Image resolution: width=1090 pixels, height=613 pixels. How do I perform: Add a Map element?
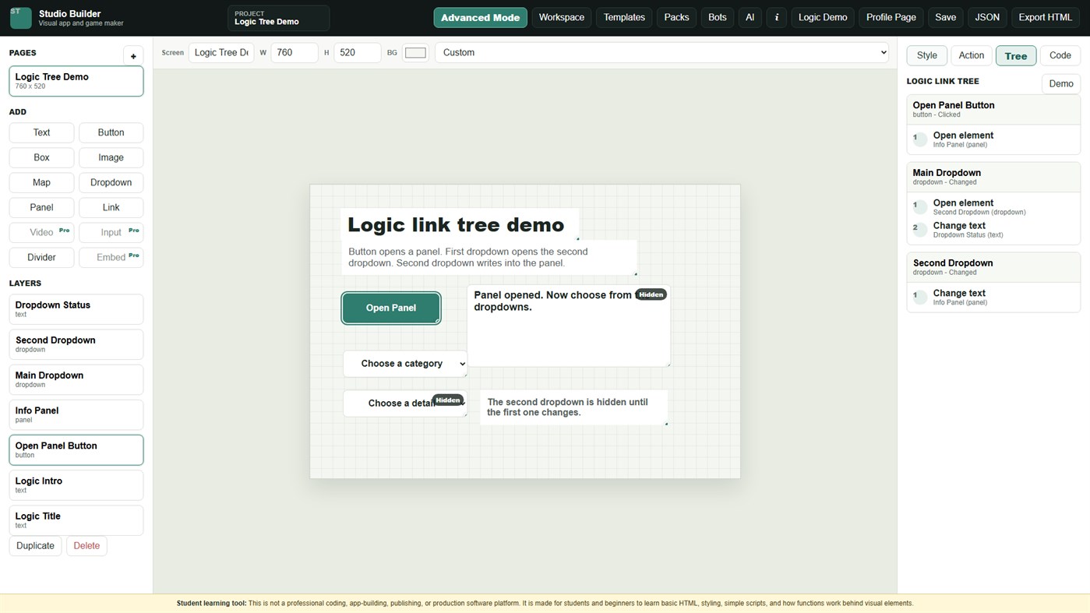pos(41,182)
